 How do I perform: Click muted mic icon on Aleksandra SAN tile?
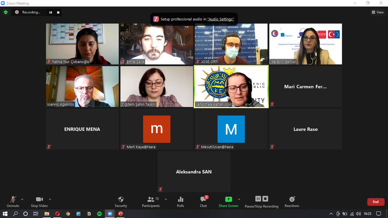coord(160,189)
